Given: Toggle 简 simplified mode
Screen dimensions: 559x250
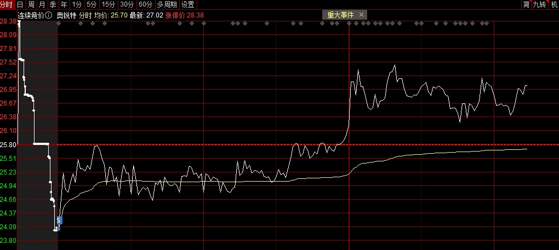Looking at the screenshot, I should point(526,4).
